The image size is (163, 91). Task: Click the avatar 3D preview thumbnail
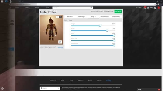pos(51,30)
